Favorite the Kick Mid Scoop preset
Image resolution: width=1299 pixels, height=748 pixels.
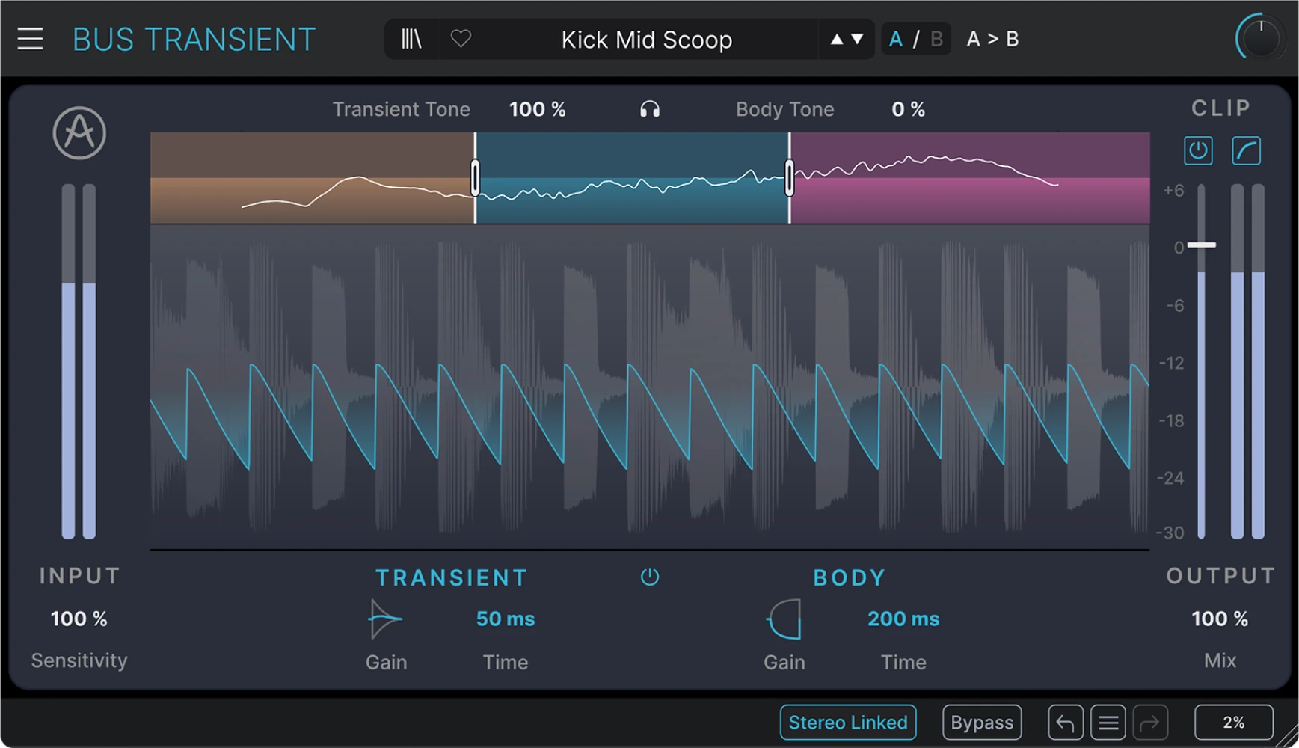pyautogui.click(x=460, y=38)
